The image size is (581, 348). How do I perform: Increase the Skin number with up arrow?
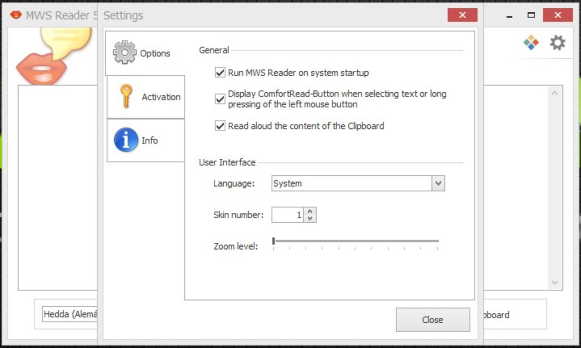(x=309, y=211)
